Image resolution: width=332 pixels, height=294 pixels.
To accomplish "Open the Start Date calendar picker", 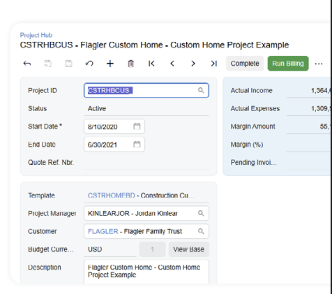I will (x=137, y=126).
